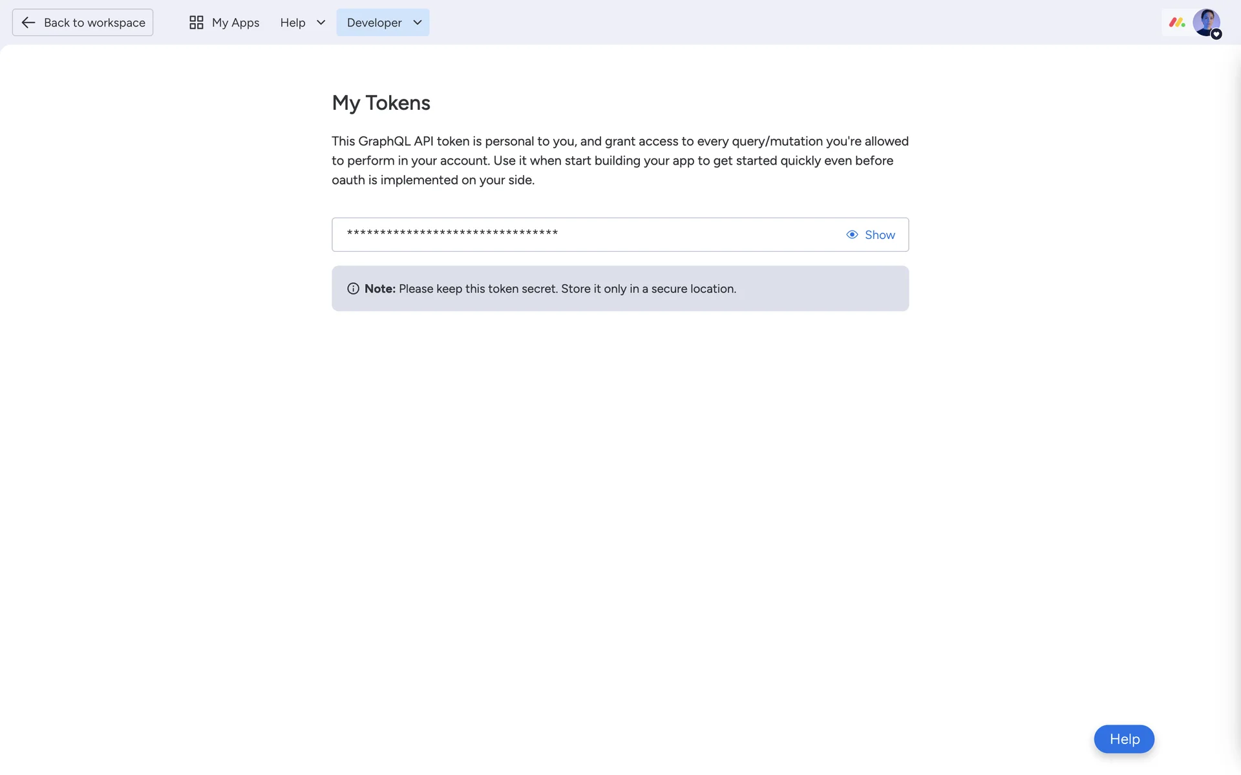This screenshot has height=775, width=1241.
Task: Click the small badge on avatar
Action: (x=1216, y=35)
